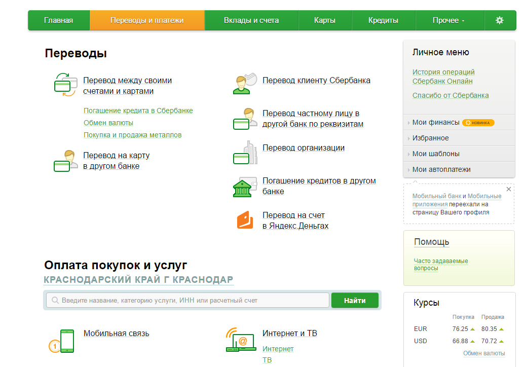Change region КРАСНОДАРСКИЙ КРАЙ Г КРАСНОДАР

tap(138, 280)
